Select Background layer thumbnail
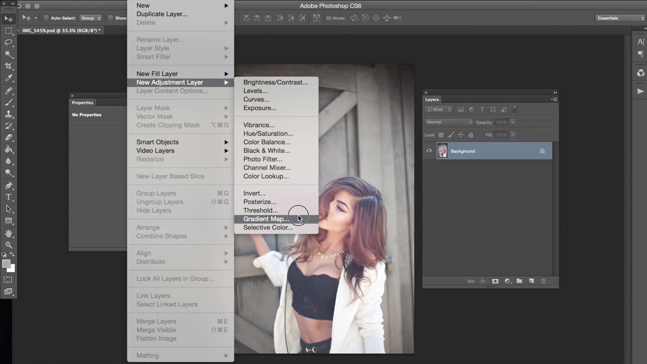 pos(442,151)
